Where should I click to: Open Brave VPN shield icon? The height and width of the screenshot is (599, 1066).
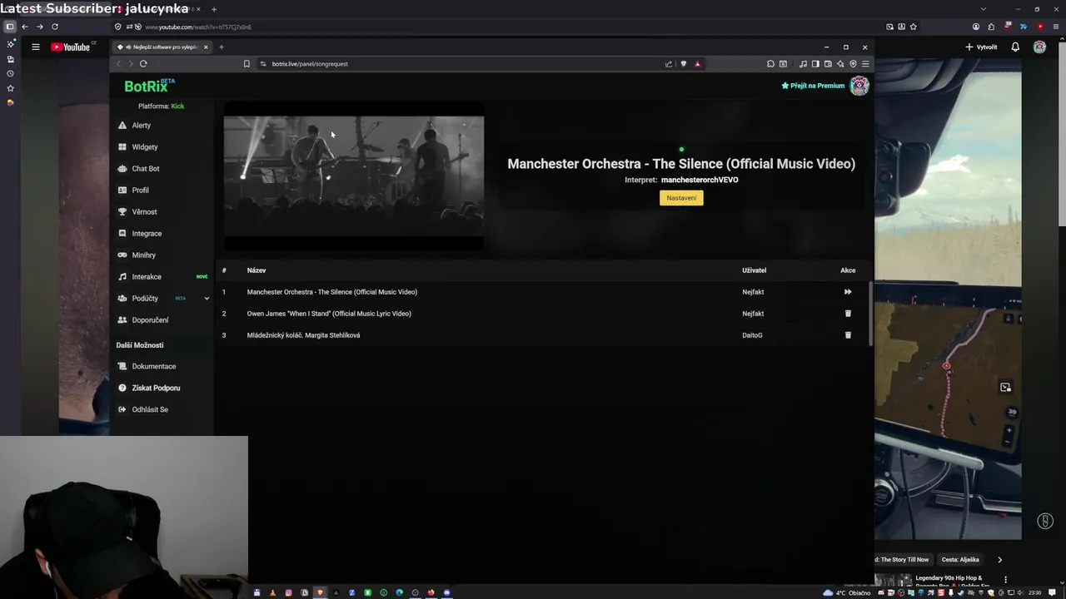(x=853, y=64)
